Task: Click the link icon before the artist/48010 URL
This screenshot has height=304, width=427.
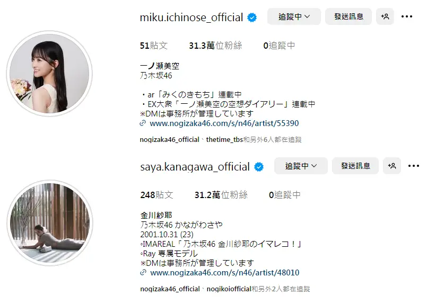Action: [143, 272]
